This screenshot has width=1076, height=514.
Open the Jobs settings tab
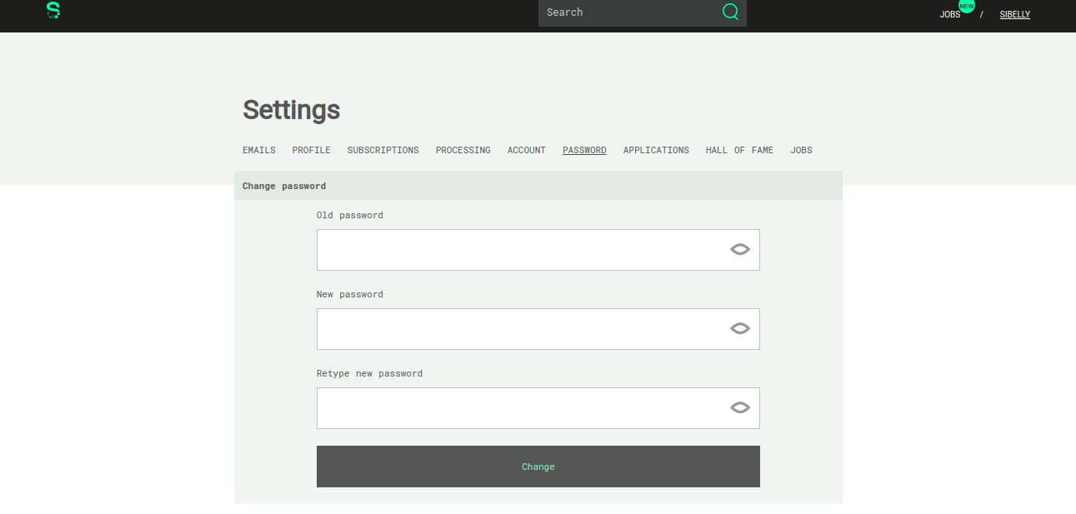[801, 151]
